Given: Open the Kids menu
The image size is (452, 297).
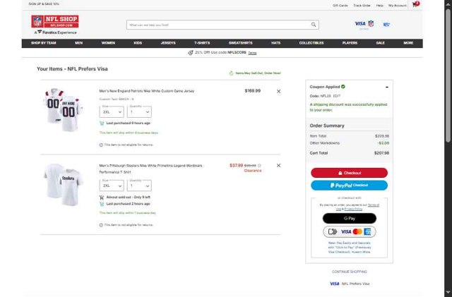Looking at the screenshot, I should pyautogui.click(x=138, y=43).
